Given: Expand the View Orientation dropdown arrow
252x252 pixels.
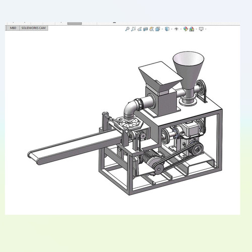Looking at the screenshot, I should tap(162, 29).
